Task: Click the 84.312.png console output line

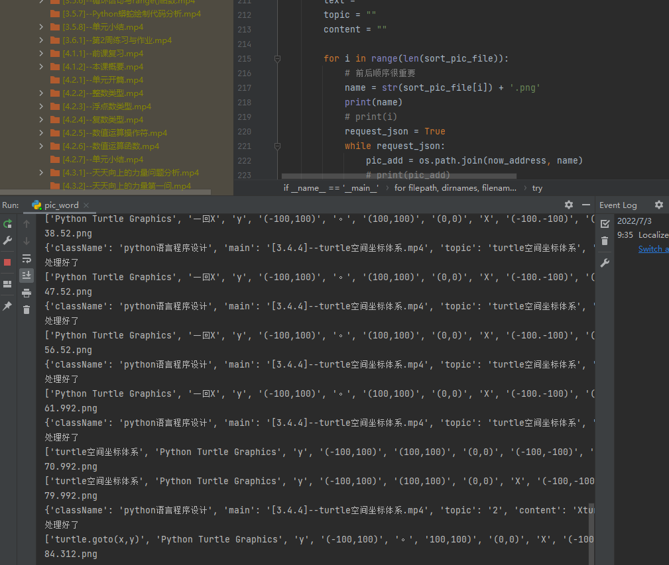Action: coord(71,554)
